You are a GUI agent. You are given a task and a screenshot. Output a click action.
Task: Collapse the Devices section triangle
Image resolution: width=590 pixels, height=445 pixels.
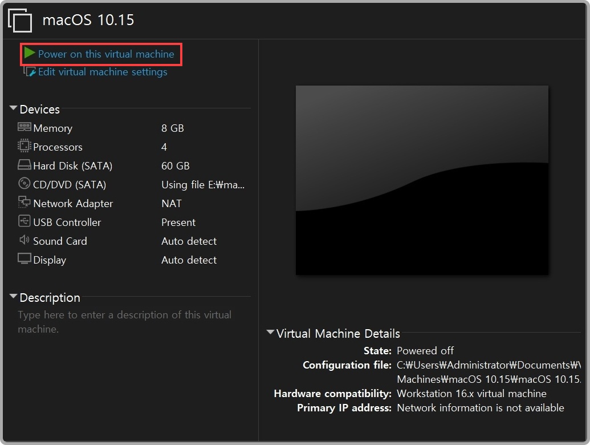(13, 108)
